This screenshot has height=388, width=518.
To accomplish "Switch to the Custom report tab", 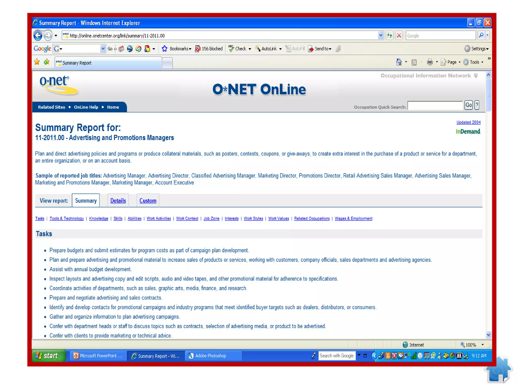I will point(148,201).
